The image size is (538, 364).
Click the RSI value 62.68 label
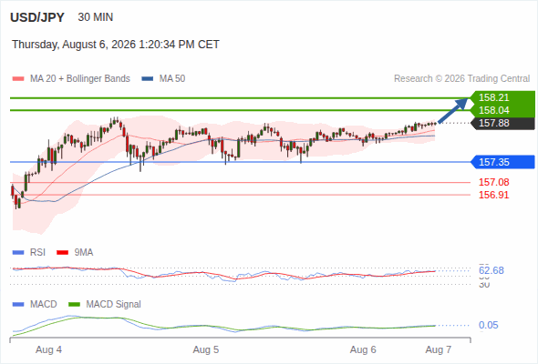[x=491, y=270]
